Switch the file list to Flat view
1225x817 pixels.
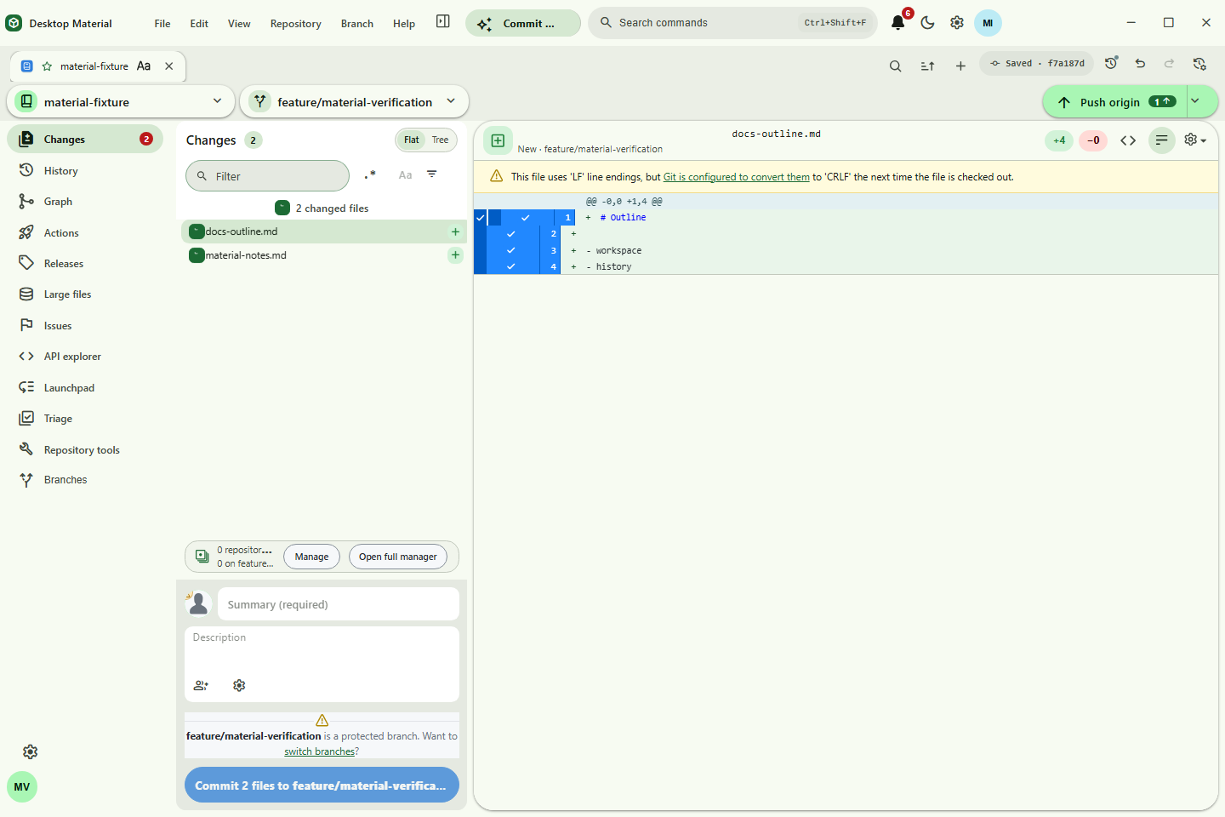click(412, 140)
